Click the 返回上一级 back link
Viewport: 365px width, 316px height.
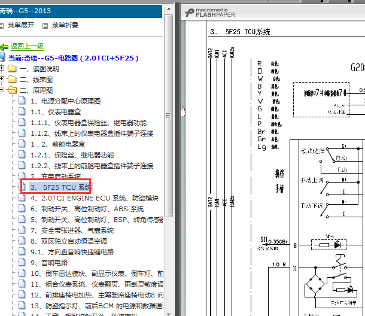(x=27, y=46)
